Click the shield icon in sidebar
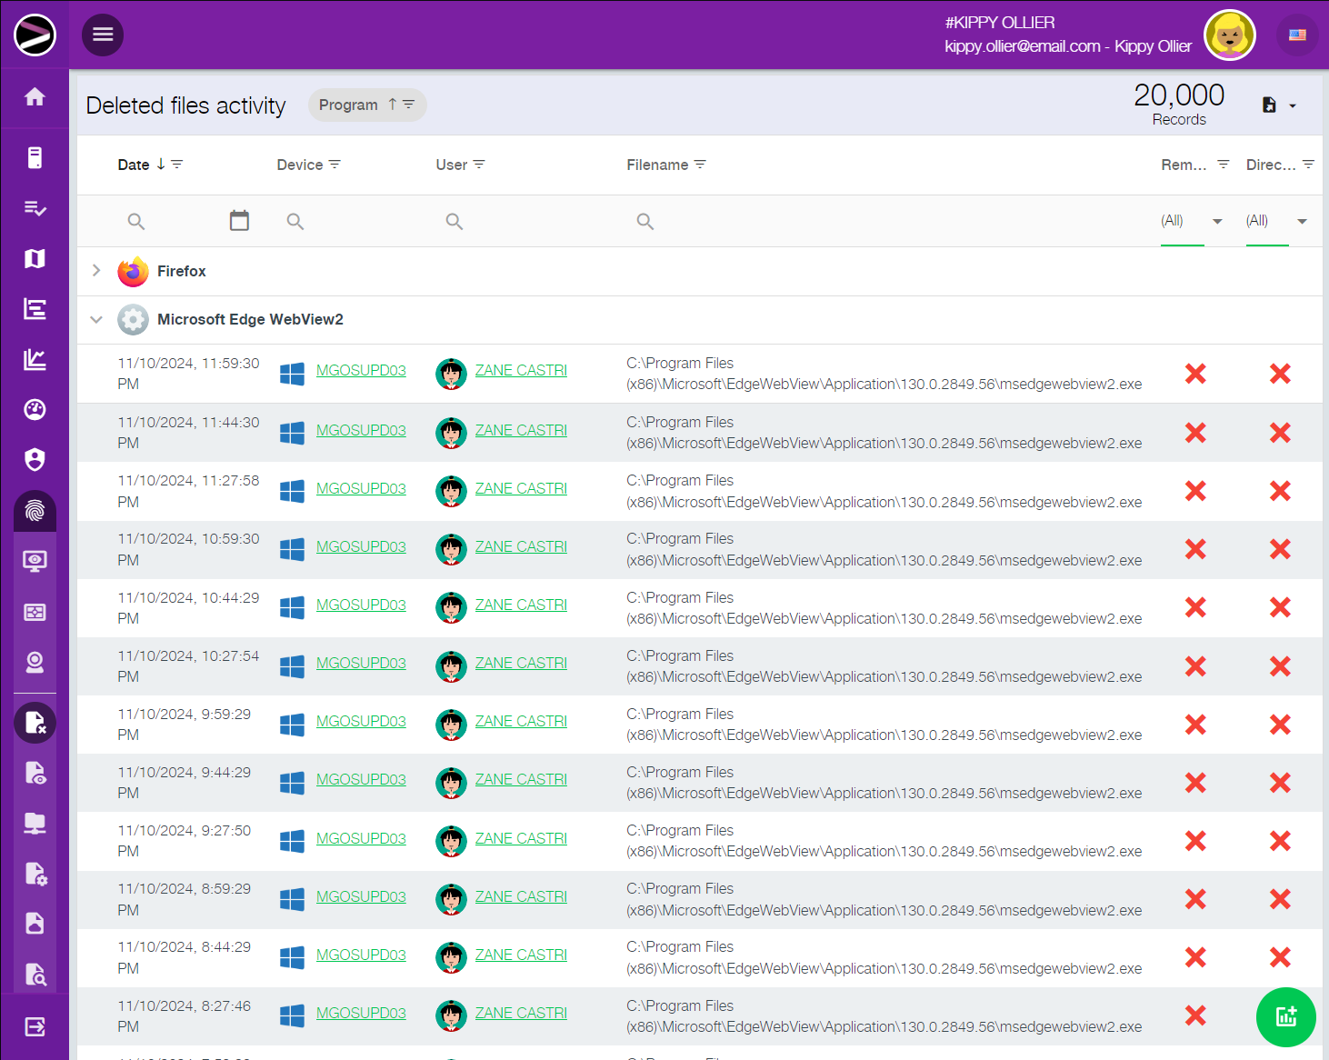 35,460
